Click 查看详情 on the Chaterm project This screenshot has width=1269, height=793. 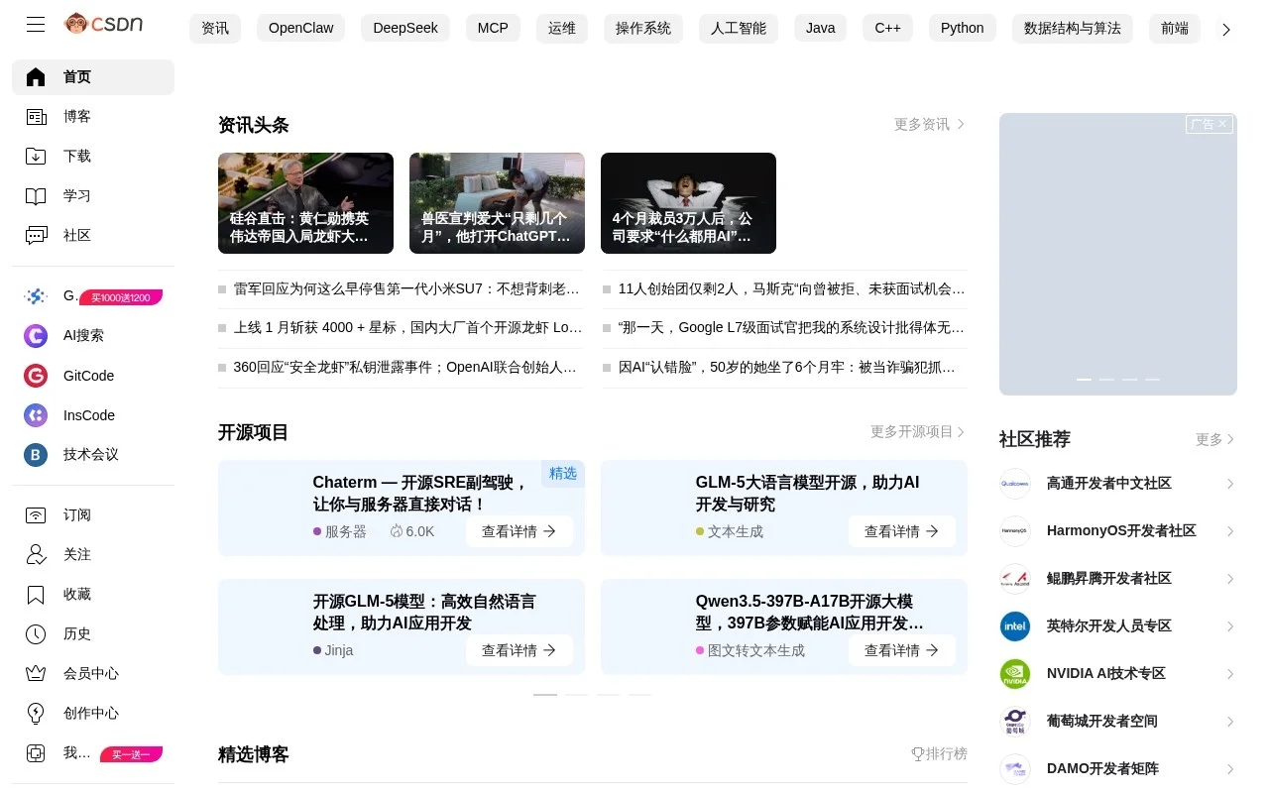519,531
